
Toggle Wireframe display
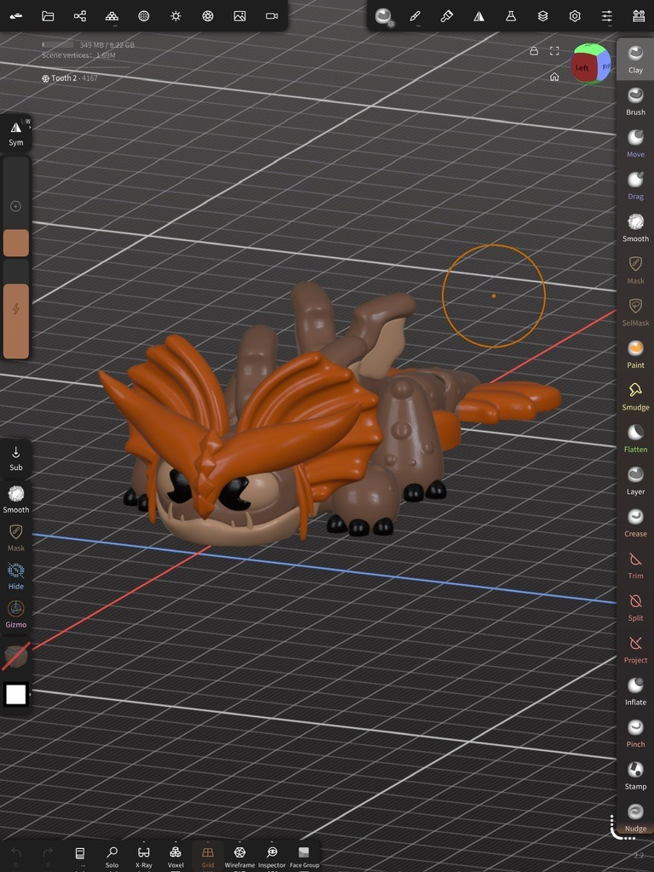(x=239, y=857)
